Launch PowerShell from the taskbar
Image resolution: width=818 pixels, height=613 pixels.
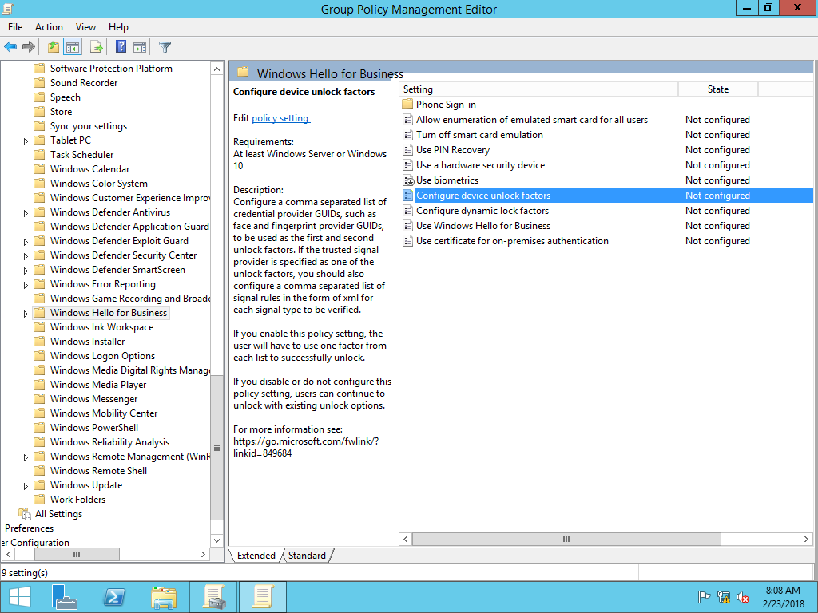pyautogui.click(x=114, y=597)
